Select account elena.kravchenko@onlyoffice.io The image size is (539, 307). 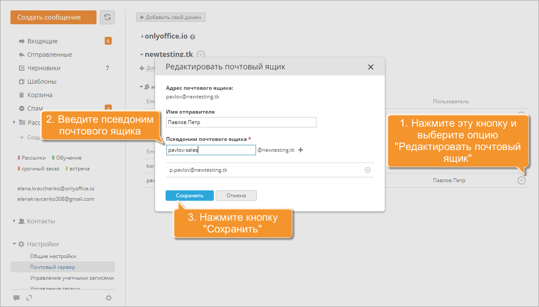[56, 189]
